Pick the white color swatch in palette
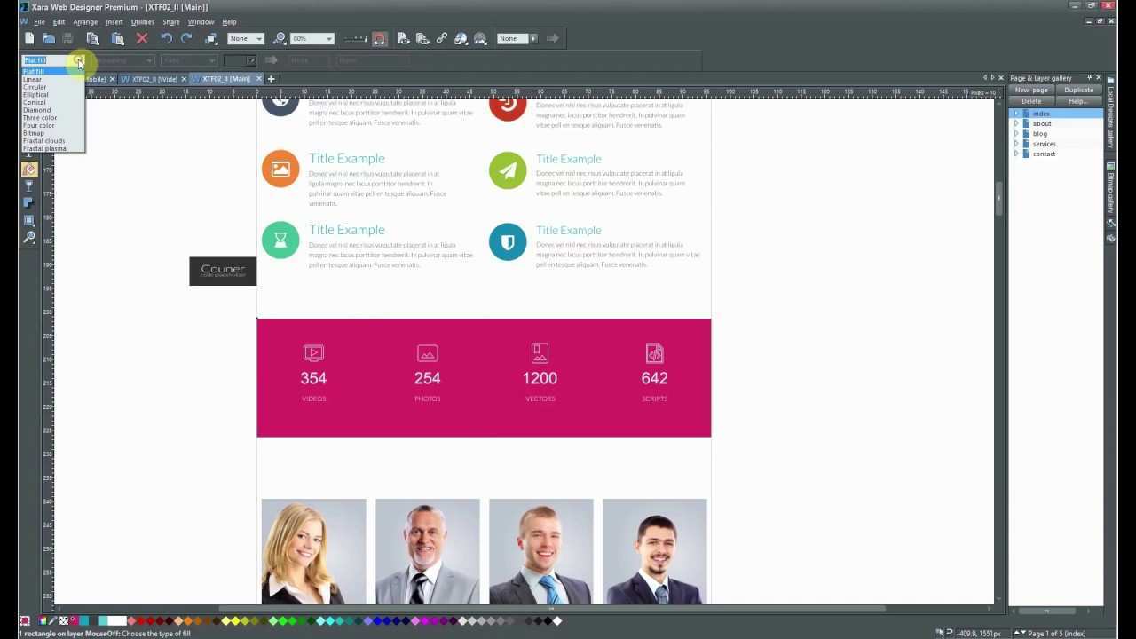1136x639 pixels. point(117,621)
